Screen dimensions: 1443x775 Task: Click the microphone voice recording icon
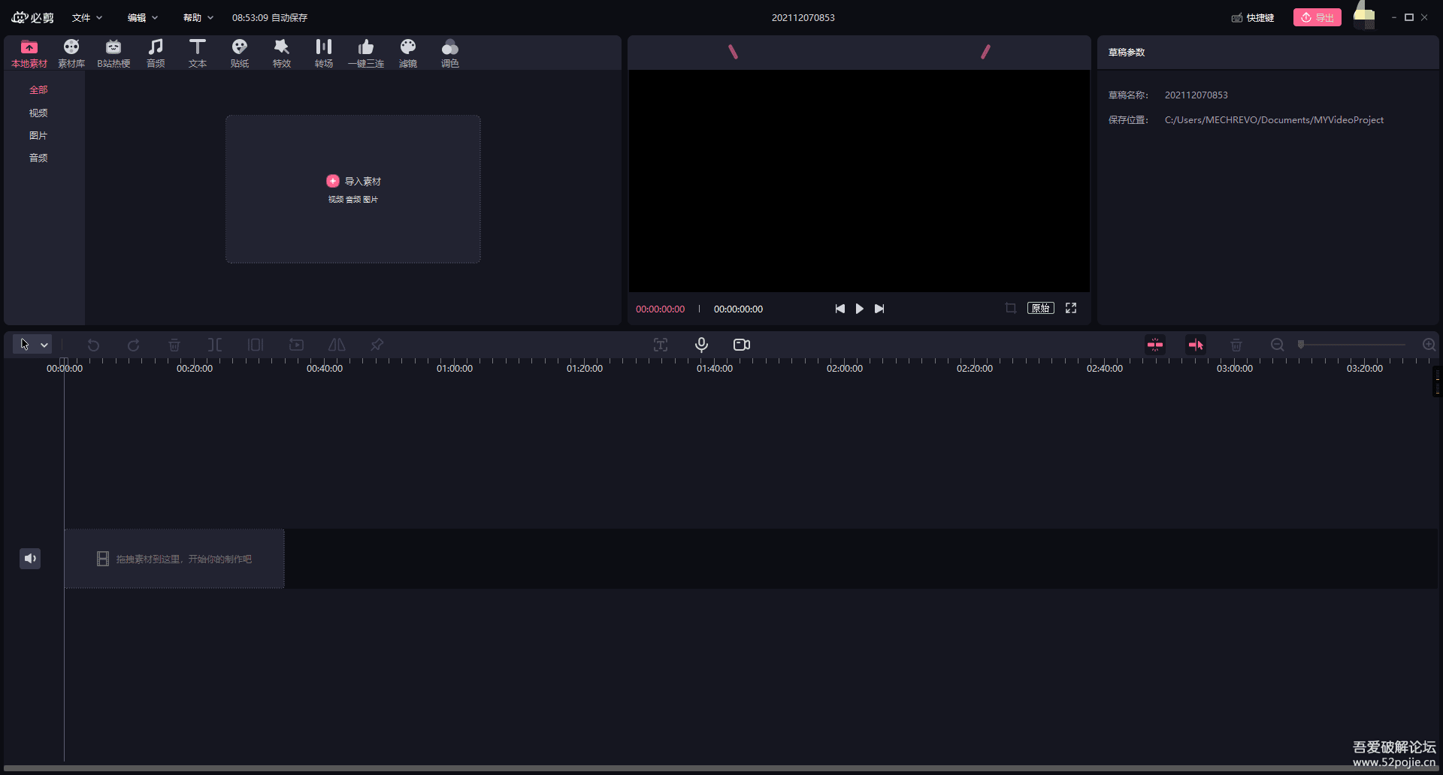(x=701, y=345)
